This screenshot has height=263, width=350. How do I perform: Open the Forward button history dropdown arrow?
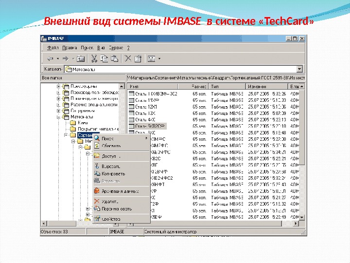pyautogui.click(x=73, y=59)
